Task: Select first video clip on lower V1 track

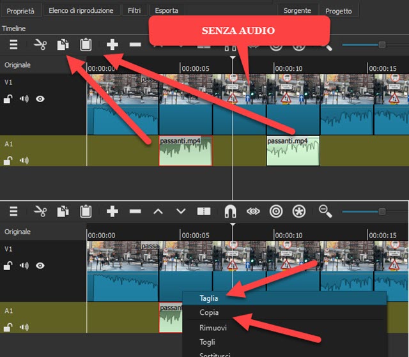Action: pyautogui.click(x=123, y=271)
